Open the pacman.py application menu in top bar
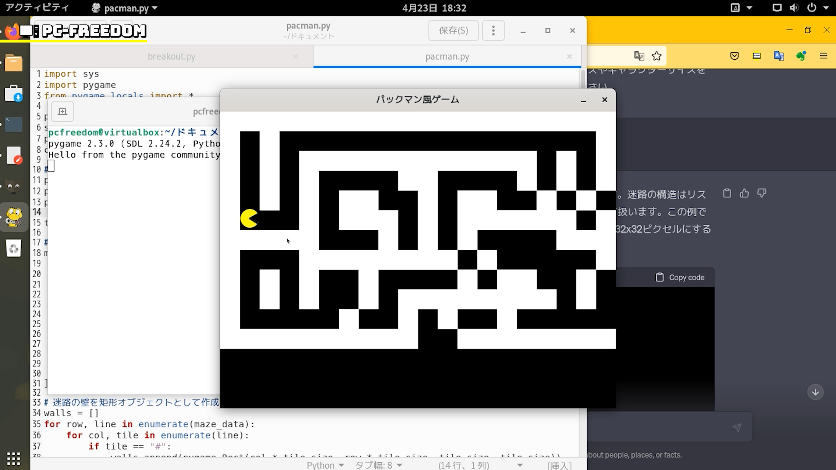Viewport: 836px width, 470px height. point(125,8)
